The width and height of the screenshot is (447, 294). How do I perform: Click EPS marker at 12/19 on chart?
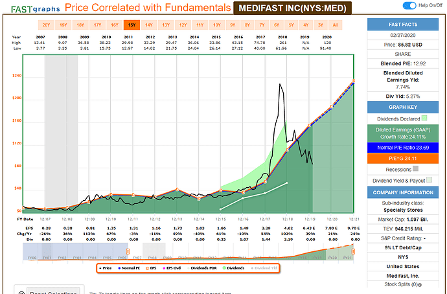click(309, 126)
